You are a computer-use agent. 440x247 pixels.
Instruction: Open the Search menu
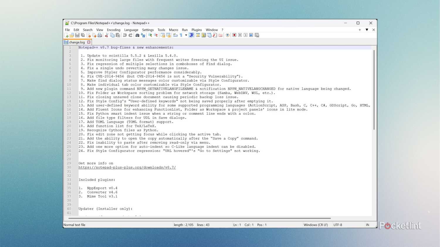88,30
